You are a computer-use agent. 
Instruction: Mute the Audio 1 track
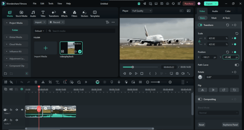pyautogui.click(x=17, y=120)
